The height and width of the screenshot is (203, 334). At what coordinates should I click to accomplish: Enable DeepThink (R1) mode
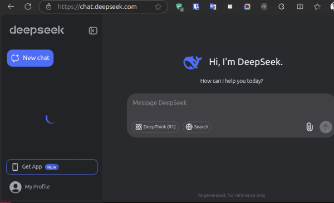click(155, 127)
